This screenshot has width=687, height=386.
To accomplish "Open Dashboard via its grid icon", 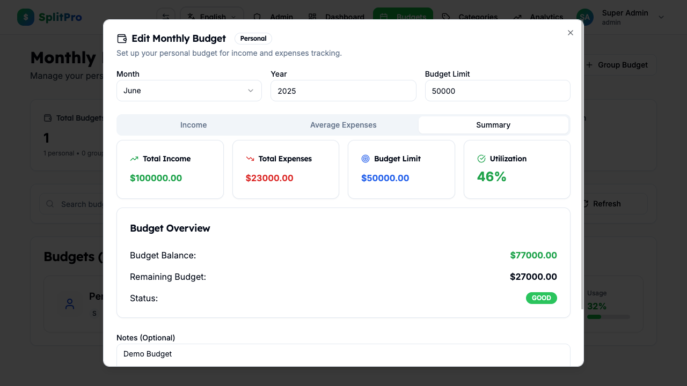I will [x=312, y=17].
